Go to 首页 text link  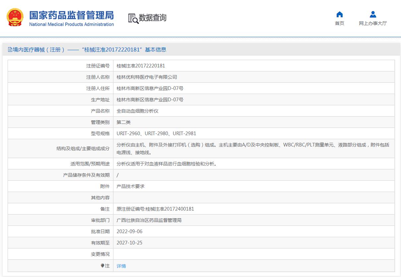(x=339, y=23)
